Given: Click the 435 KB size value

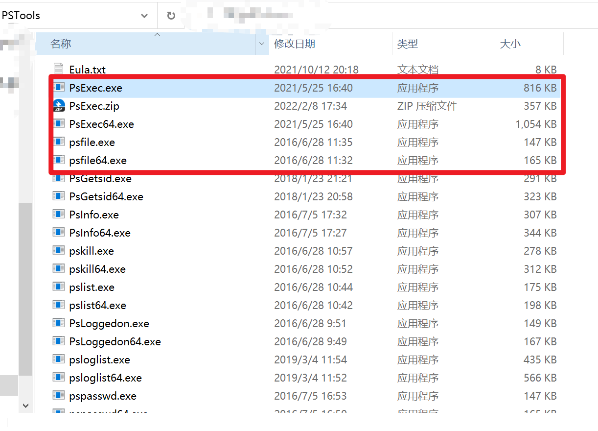Looking at the screenshot, I should (540, 359).
